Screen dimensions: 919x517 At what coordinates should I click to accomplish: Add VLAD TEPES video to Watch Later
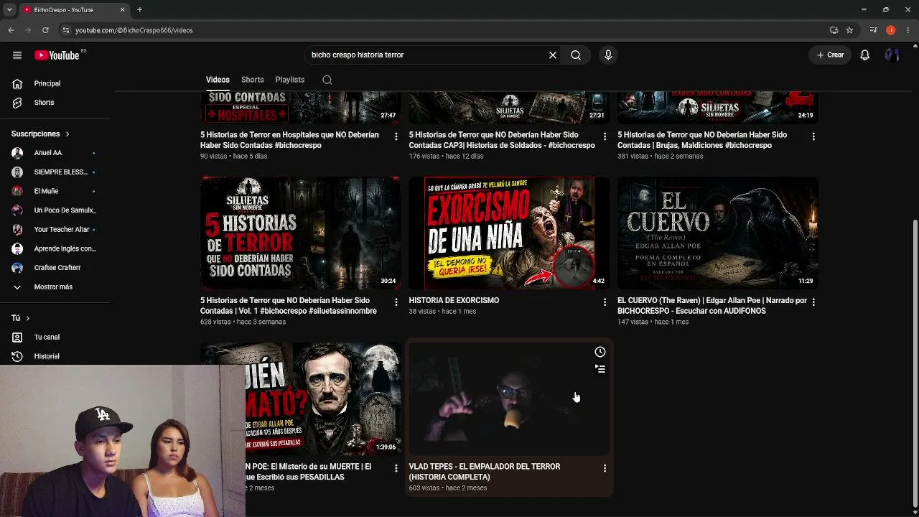click(x=600, y=352)
